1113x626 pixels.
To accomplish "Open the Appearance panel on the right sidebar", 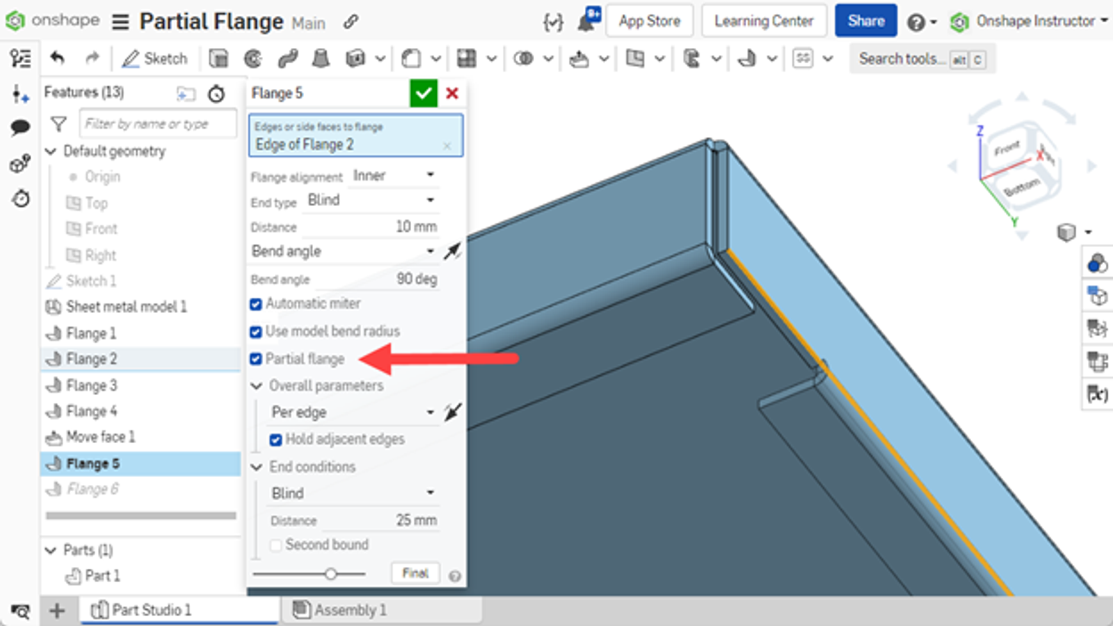I will pos(1098,263).
